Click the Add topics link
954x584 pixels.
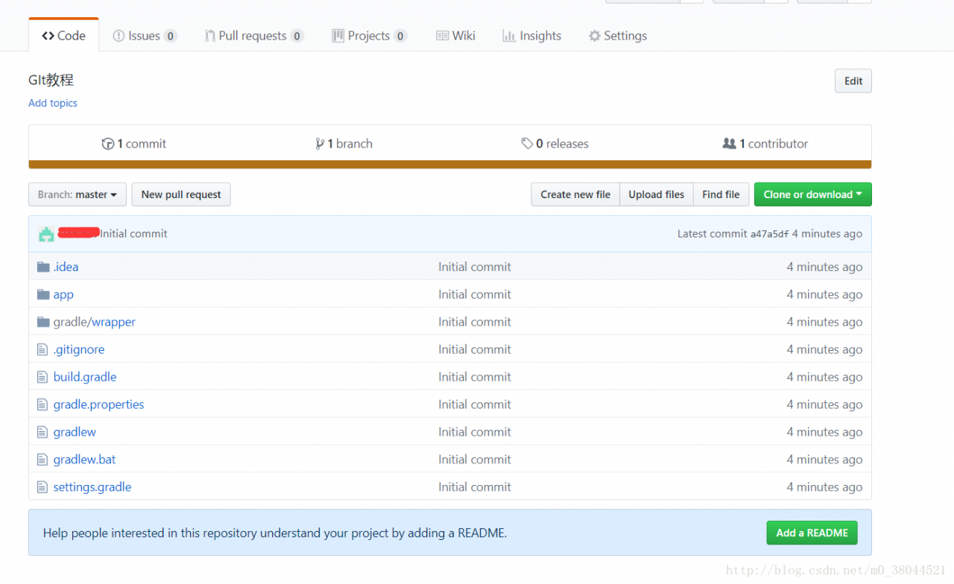click(53, 103)
